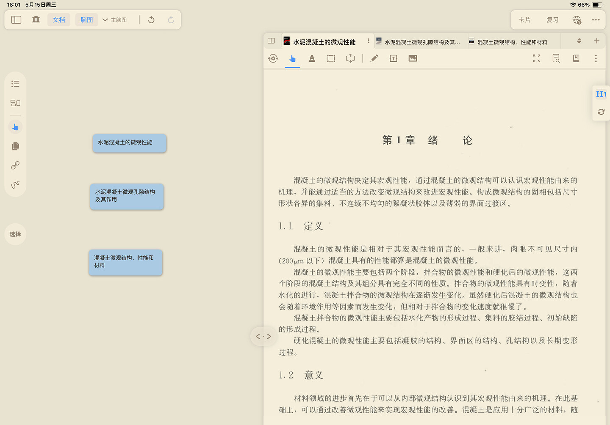Open the outline list icon in left toolbar
Viewport: 610px width, 425px height.
coord(15,84)
